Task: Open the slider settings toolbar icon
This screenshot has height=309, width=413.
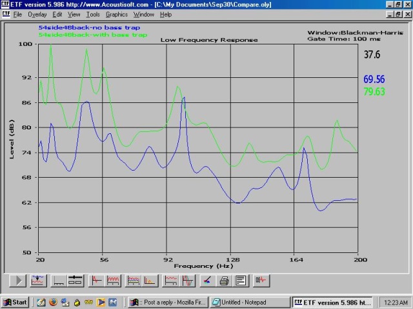Action: coord(75,281)
